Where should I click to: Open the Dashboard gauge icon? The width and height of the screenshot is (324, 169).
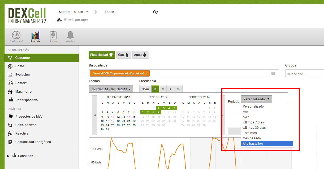click(x=16, y=37)
